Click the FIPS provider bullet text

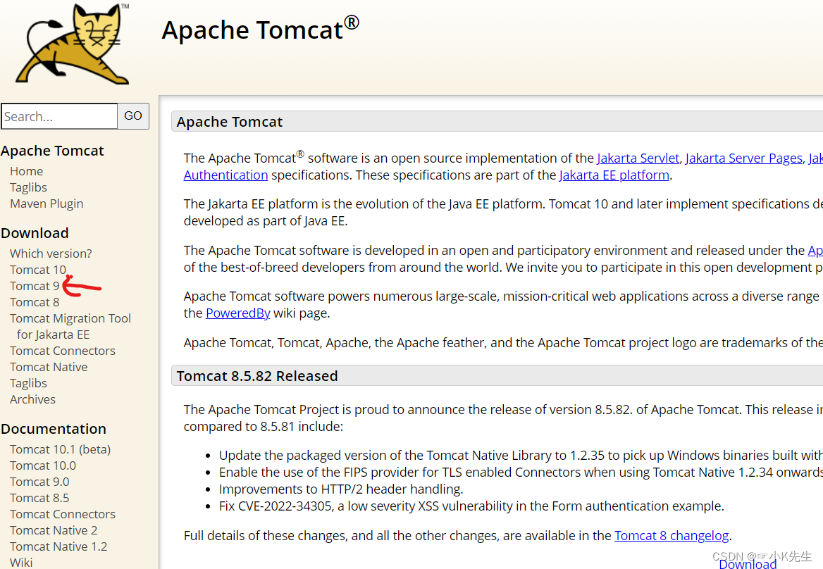click(x=521, y=473)
